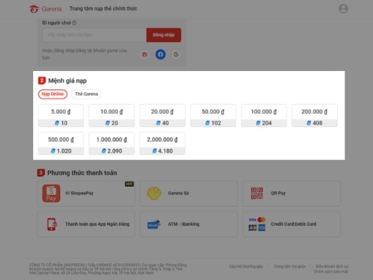Click the HOT badge on ShopeePay
Viewport: 373px width, 280px height.
[x=129, y=184]
